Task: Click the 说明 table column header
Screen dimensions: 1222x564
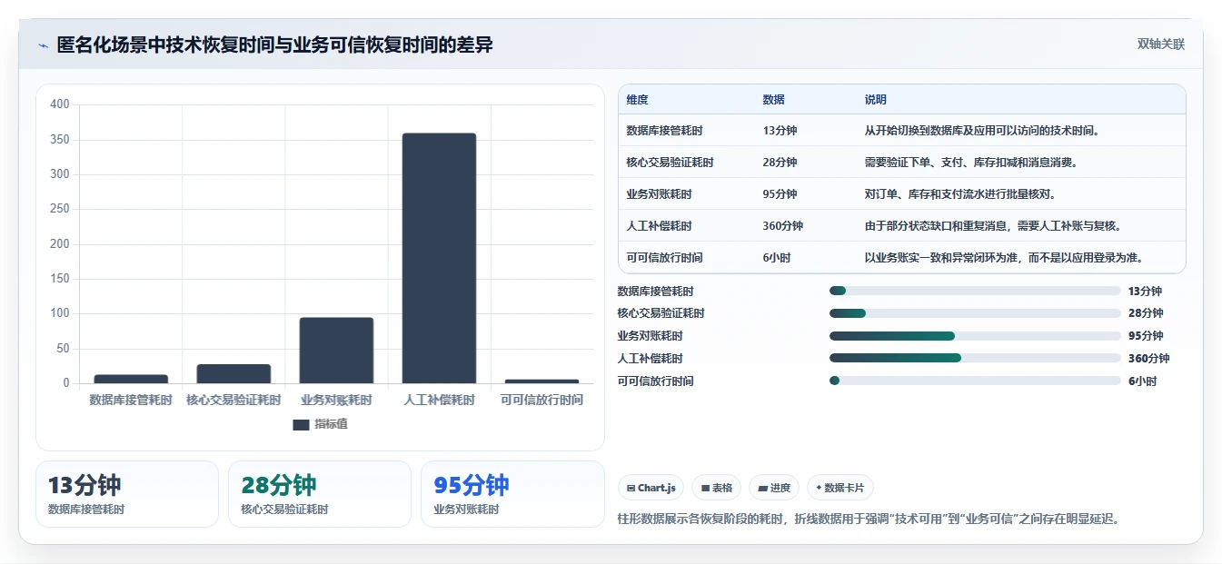Action: 876,100
